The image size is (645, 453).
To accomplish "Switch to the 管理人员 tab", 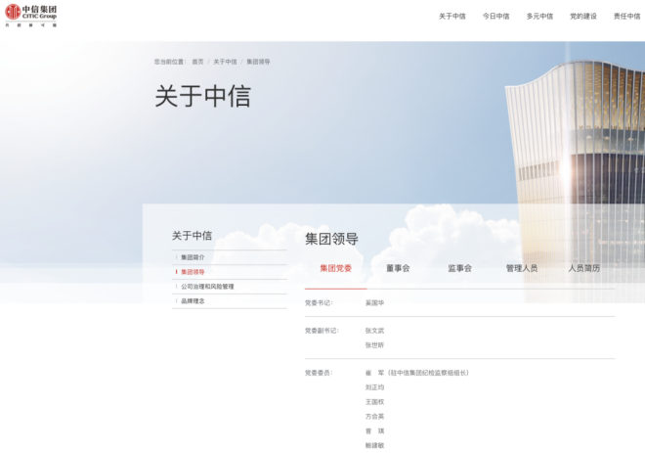I will [522, 268].
